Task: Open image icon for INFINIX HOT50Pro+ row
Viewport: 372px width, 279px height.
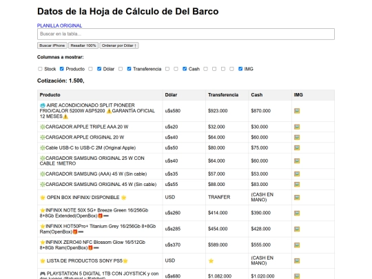Action: [297, 229]
